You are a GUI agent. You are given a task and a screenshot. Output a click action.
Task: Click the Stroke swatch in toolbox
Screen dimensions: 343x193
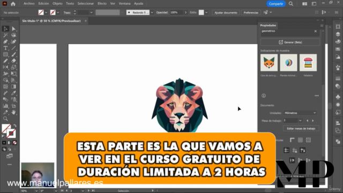tap(11, 133)
